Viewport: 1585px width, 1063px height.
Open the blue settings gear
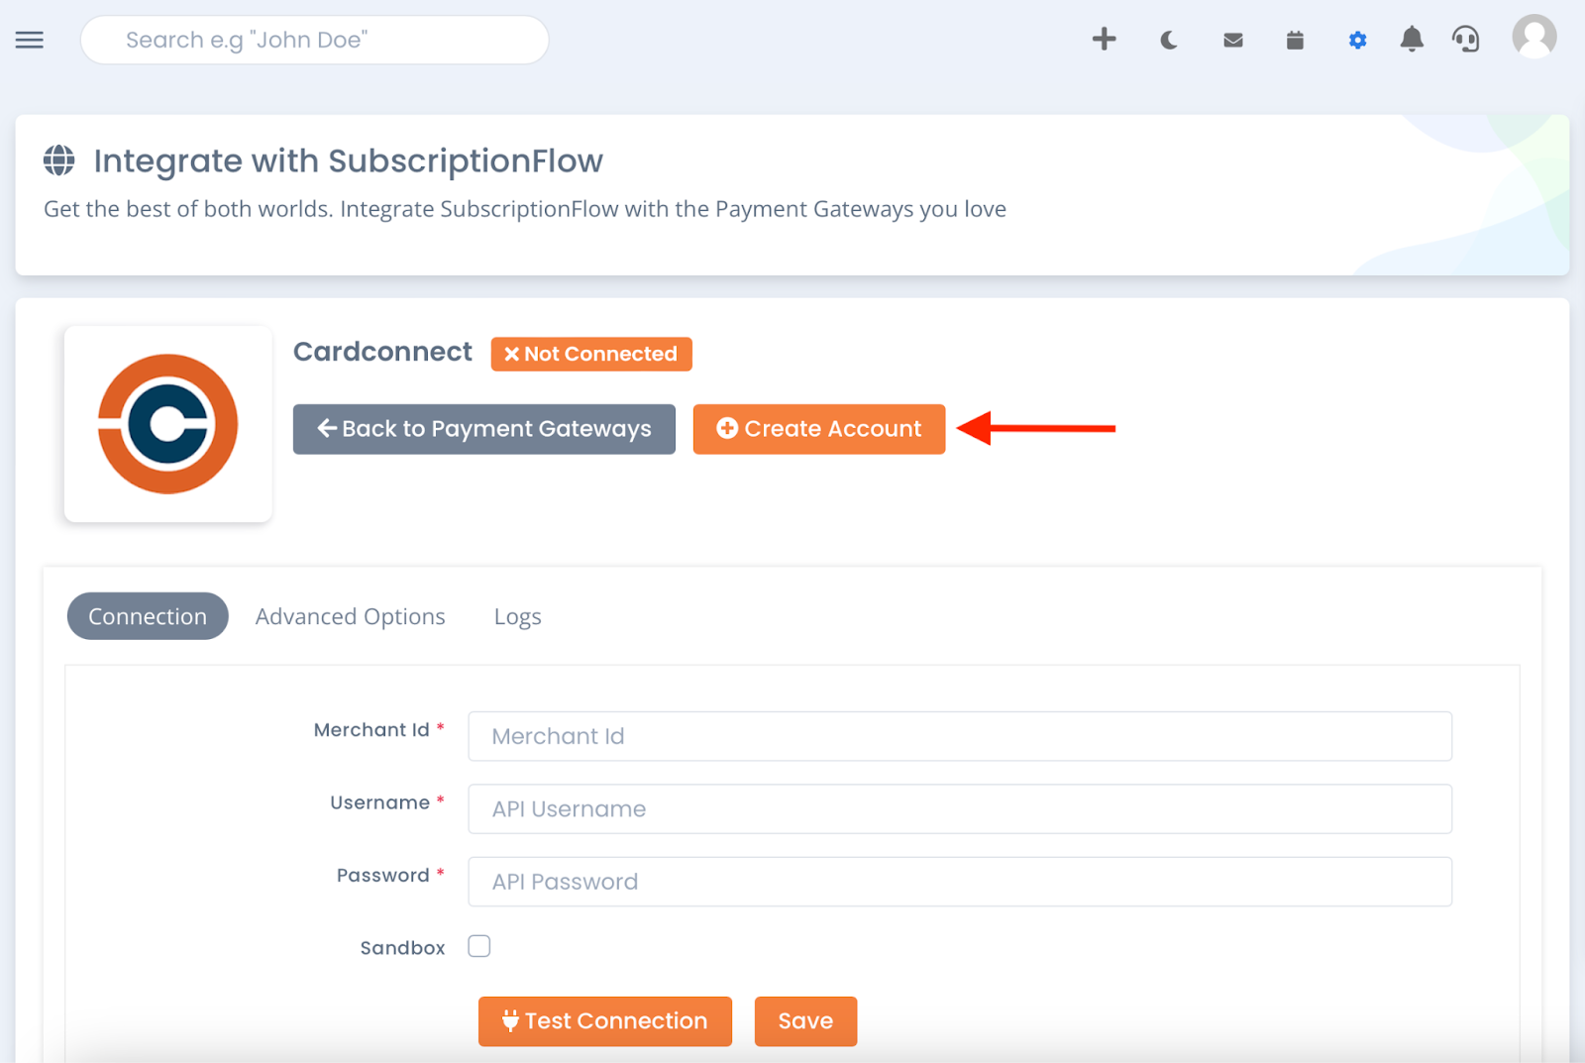[1357, 40]
